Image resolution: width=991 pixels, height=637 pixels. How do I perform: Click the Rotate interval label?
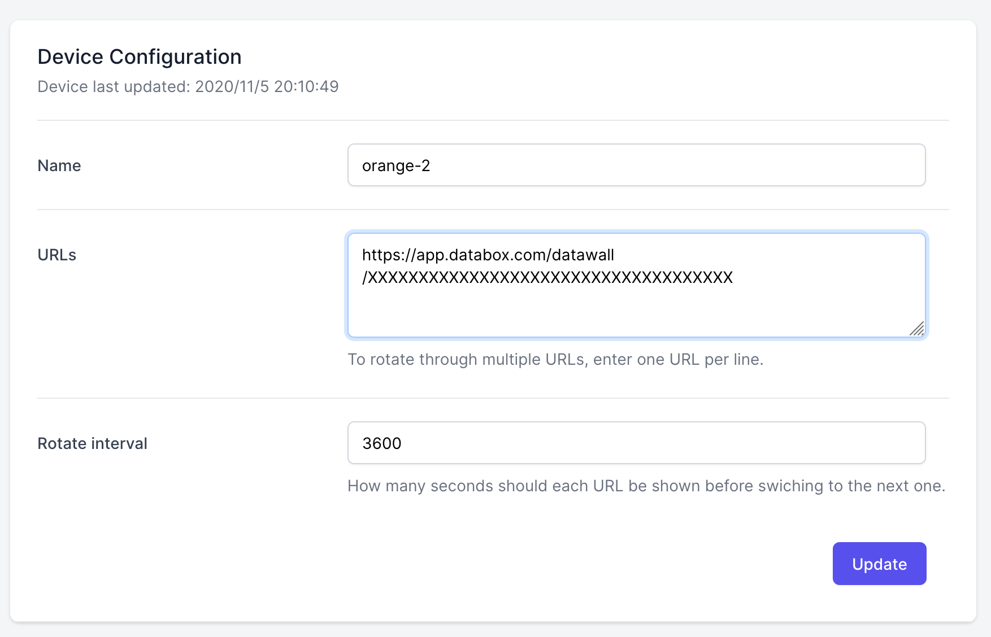(x=92, y=443)
